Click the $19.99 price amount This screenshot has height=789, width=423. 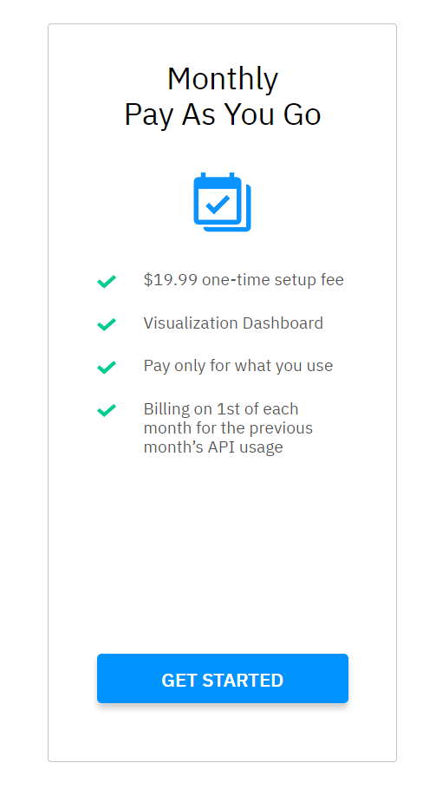pyautogui.click(x=171, y=279)
